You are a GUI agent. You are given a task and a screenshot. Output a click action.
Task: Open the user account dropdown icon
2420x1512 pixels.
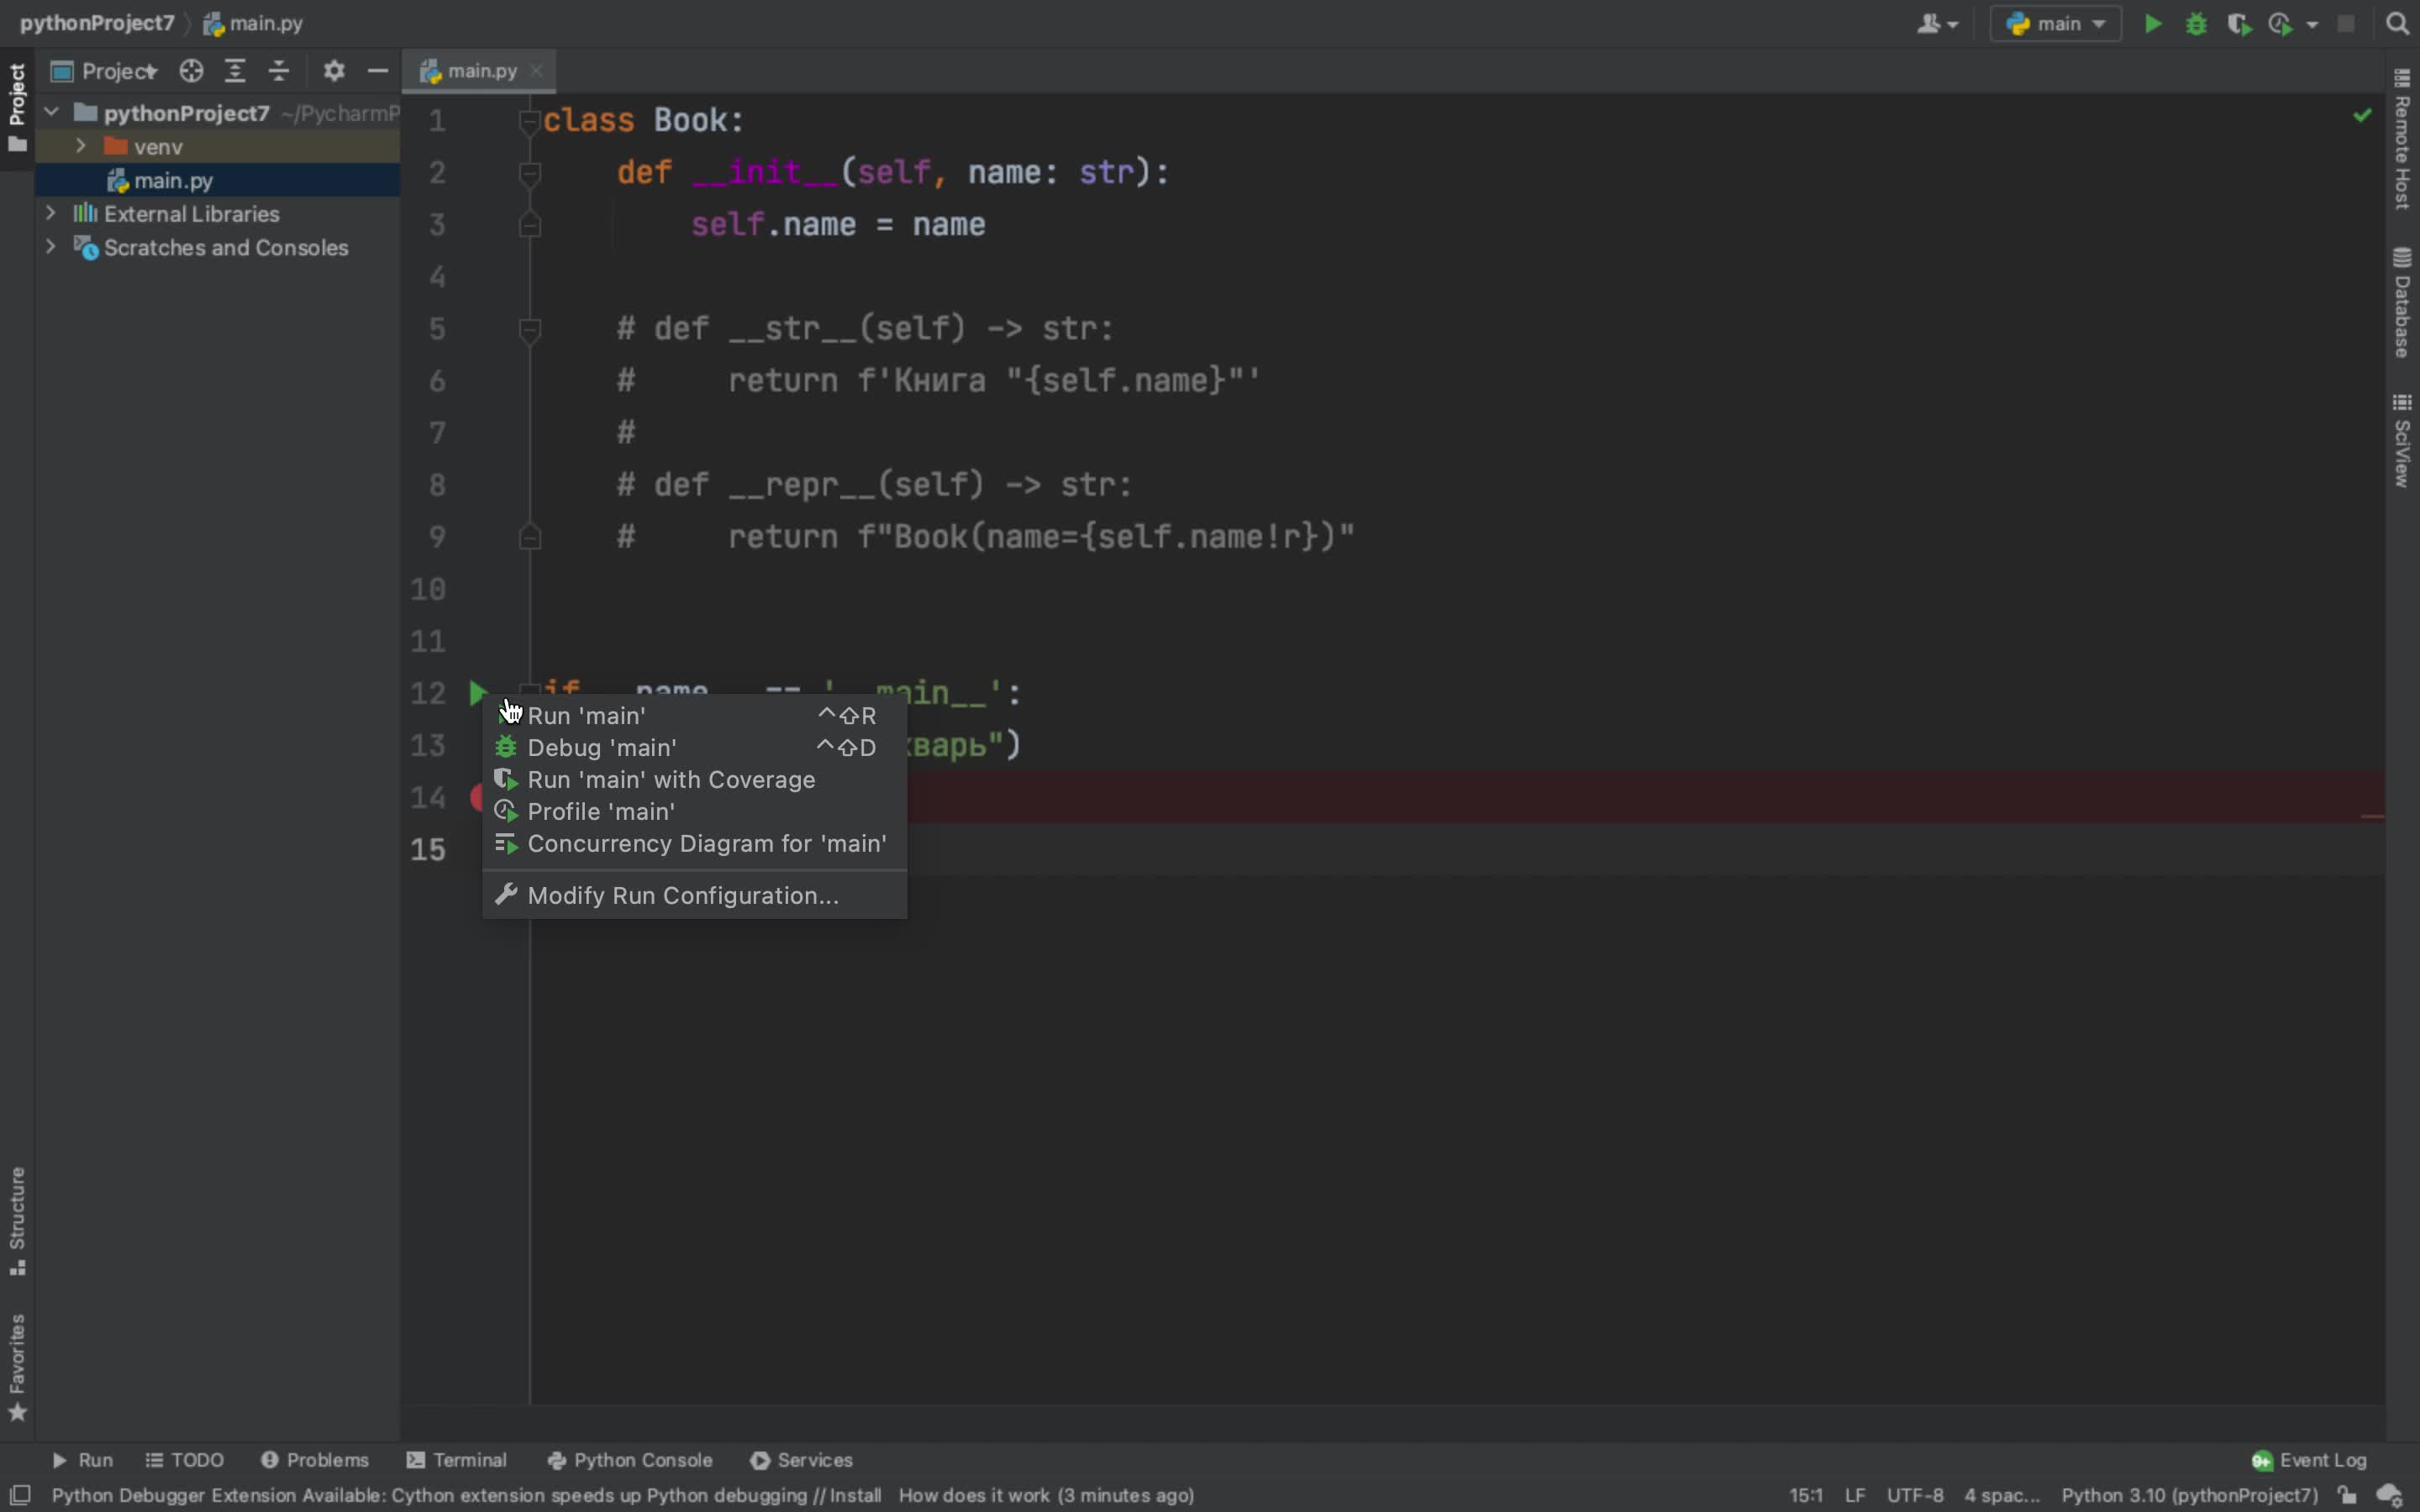pyautogui.click(x=1937, y=24)
